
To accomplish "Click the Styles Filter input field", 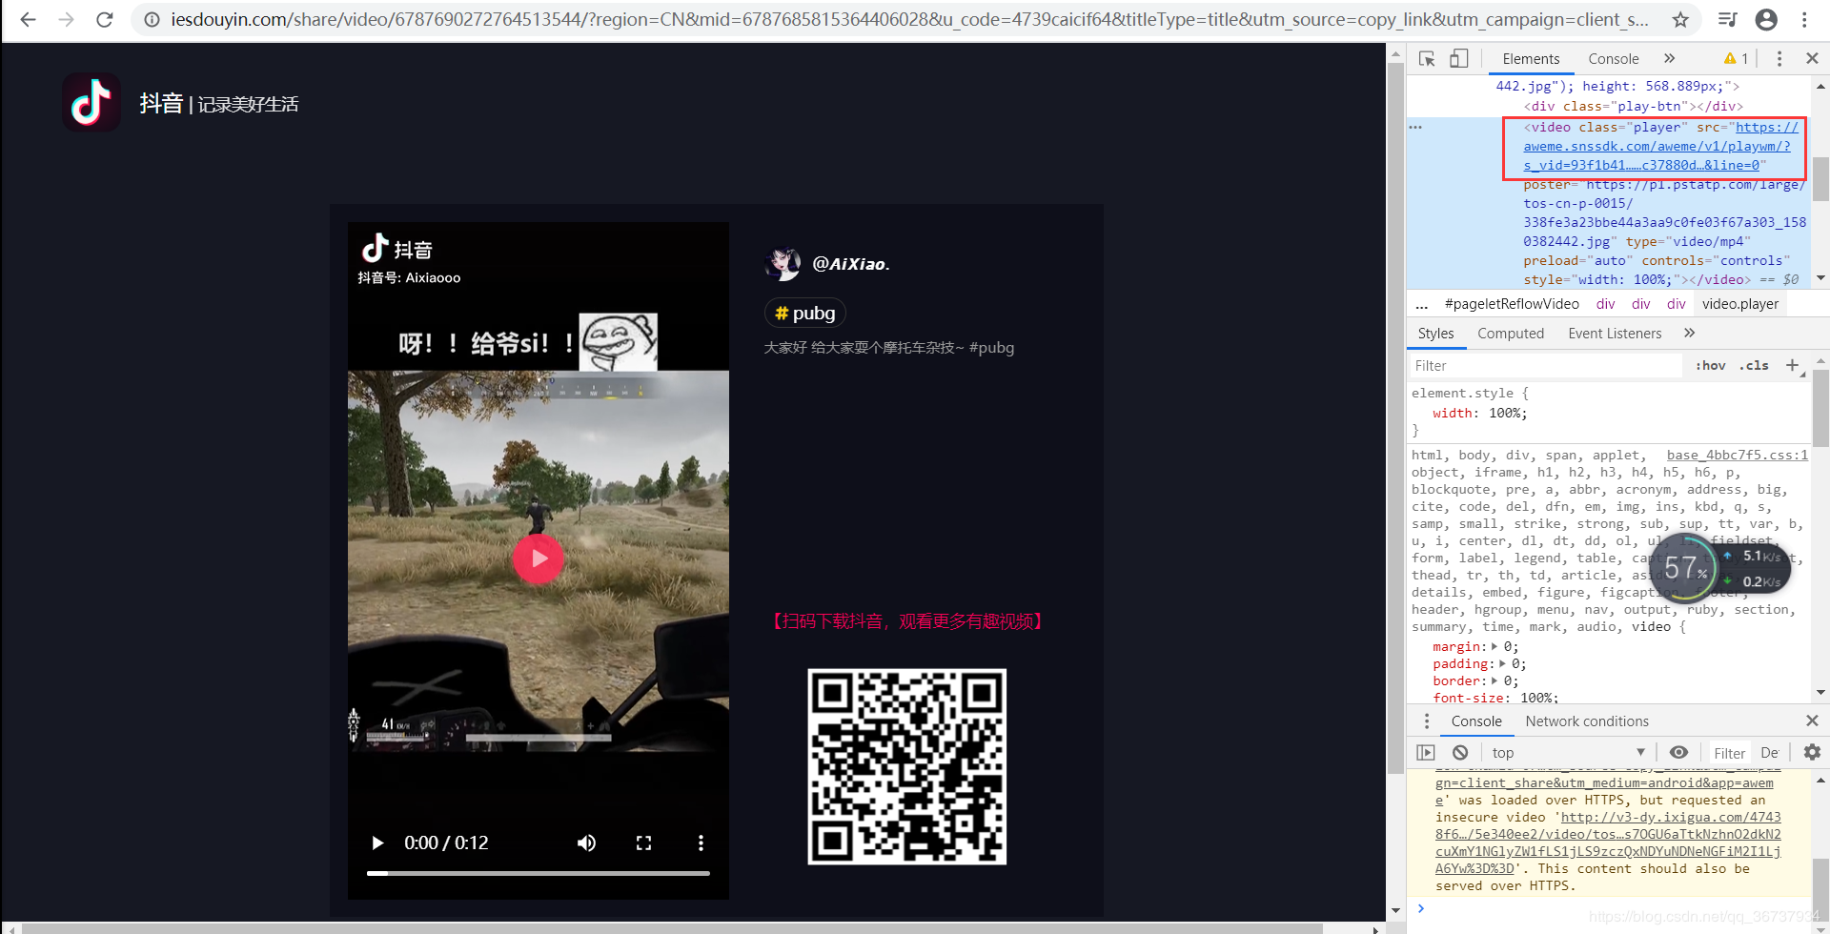I will (x=1544, y=366).
